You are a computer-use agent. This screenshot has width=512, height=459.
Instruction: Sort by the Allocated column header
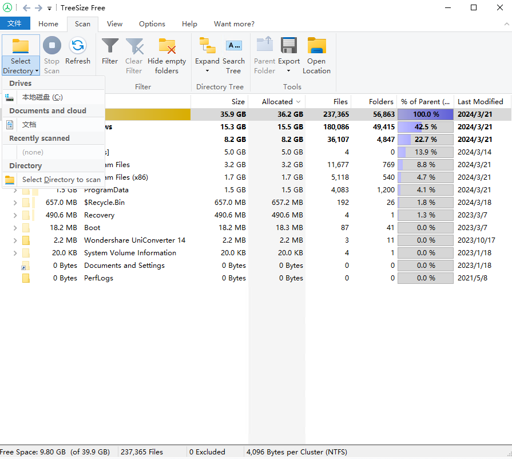point(277,102)
